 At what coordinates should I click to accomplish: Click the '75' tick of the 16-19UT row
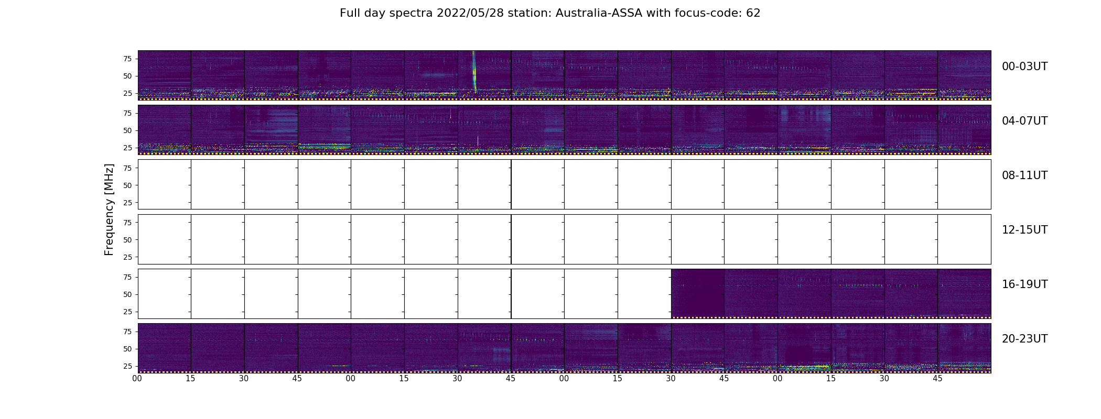click(127, 277)
